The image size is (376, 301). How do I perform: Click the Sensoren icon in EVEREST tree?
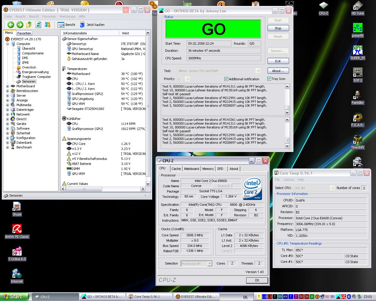(x=19, y=81)
